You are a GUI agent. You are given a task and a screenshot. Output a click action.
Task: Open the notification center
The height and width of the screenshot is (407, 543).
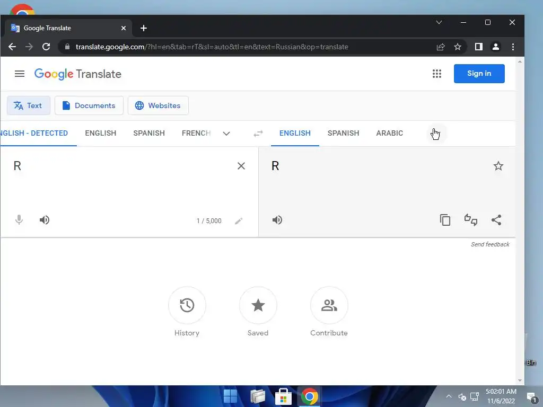531,397
